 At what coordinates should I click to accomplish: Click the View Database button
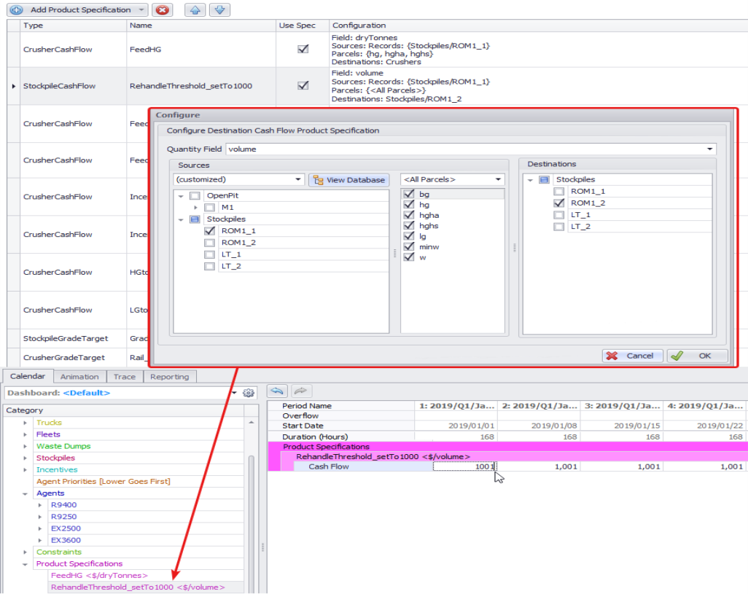pyautogui.click(x=348, y=179)
